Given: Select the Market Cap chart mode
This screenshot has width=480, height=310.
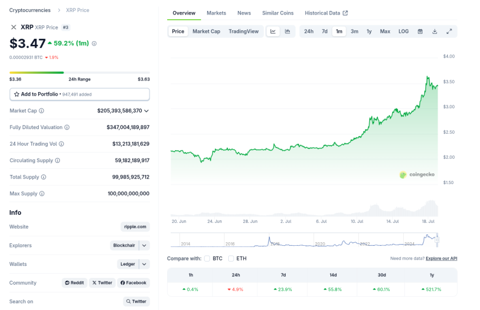Looking at the screenshot, I should pyautogui.click(x=206, y=31).
